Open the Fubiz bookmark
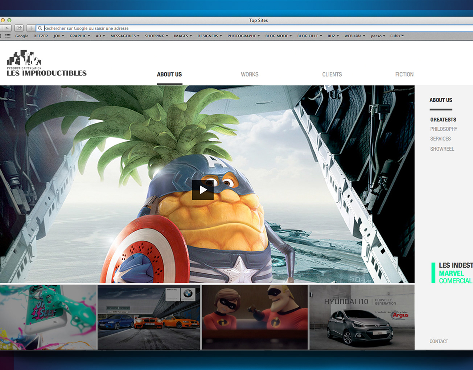The image size is (473, 370). click(x=397, y=36)
